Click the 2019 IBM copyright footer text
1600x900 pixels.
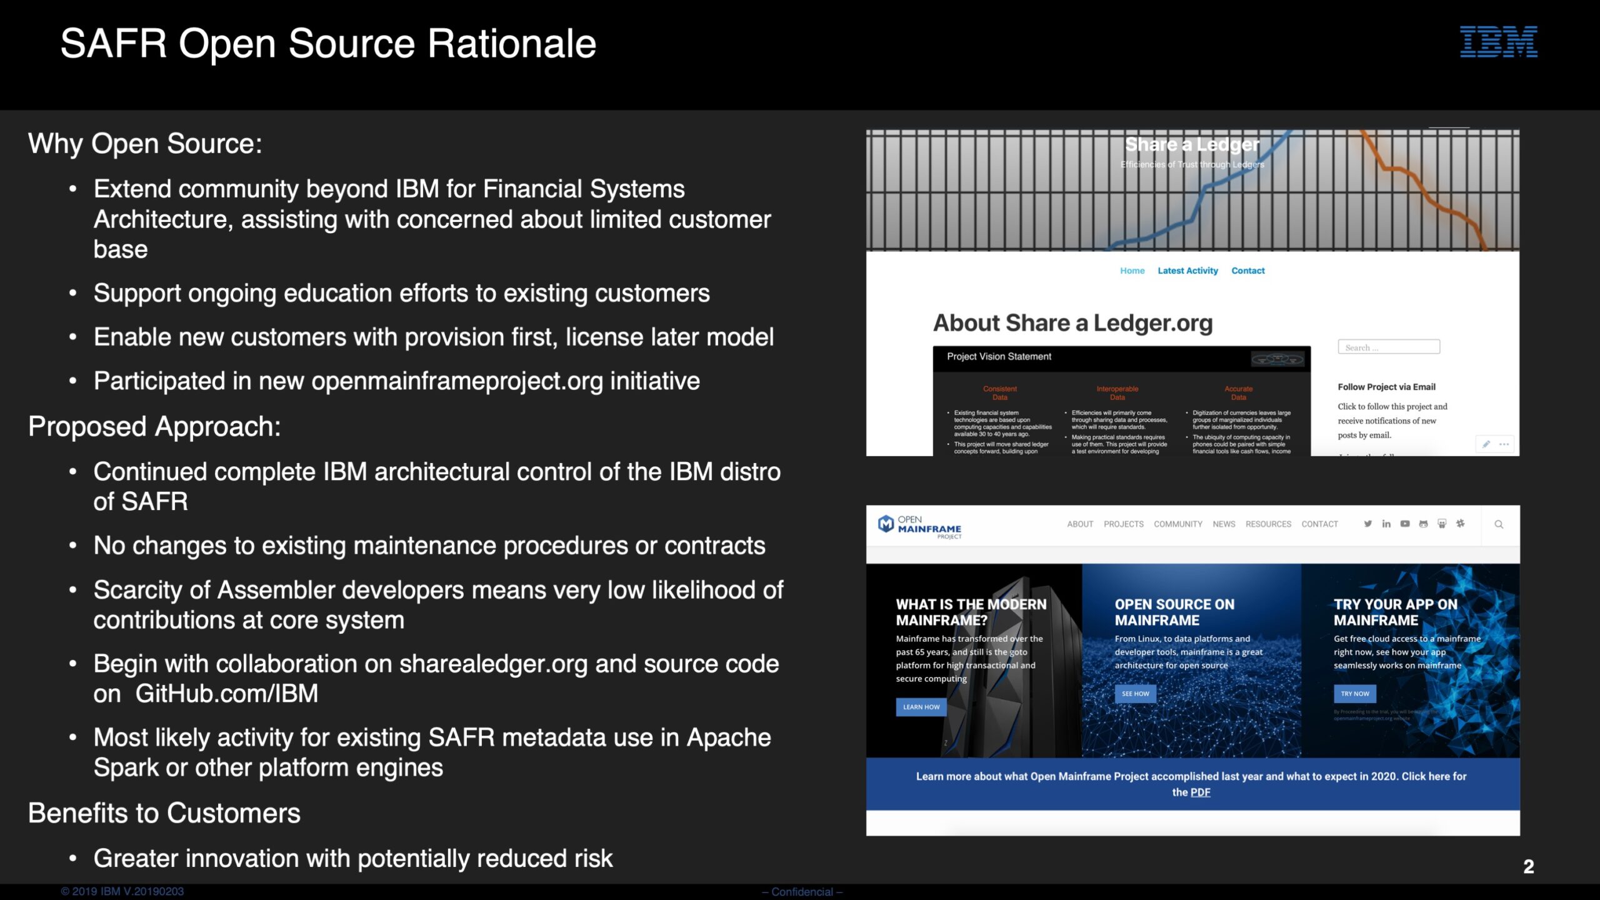click(x=122, y=891)
